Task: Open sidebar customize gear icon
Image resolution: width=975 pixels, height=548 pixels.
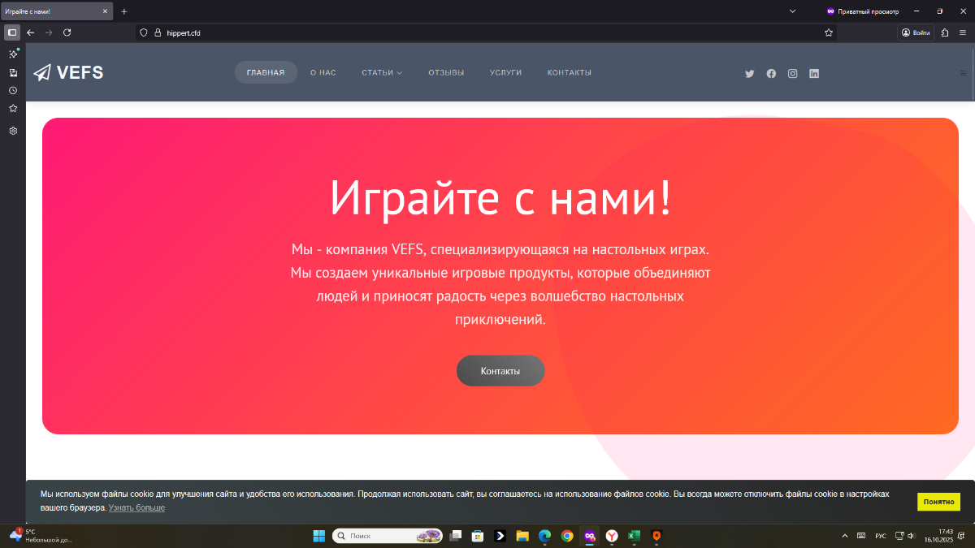Action: pos(13,131)
